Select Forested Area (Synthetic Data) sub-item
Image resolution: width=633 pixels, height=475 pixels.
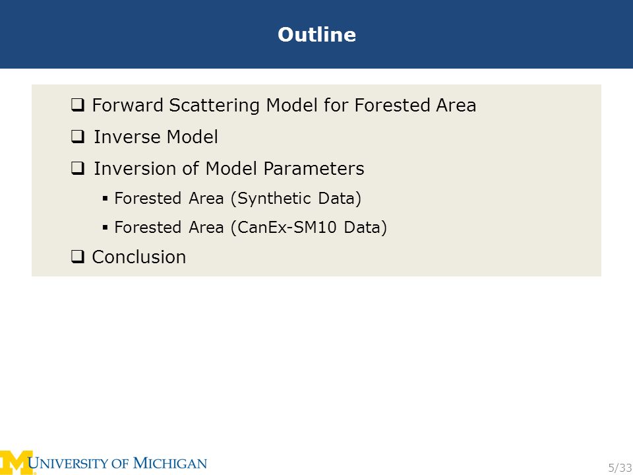[x=238, y=199]
